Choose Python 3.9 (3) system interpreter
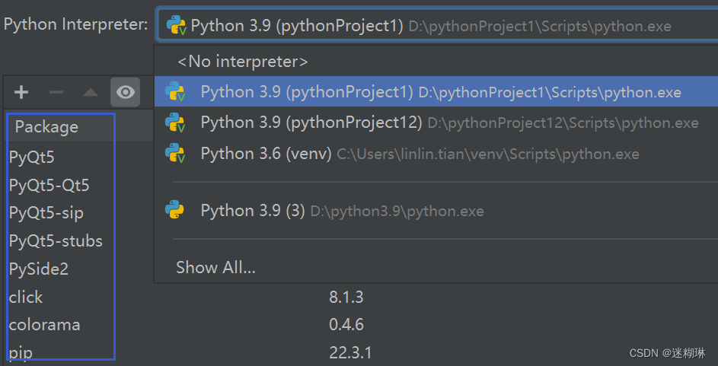718x366 pixels. tap(436, 211)
